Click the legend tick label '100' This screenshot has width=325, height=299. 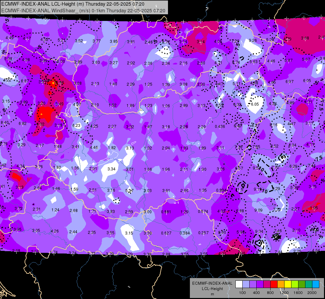click(242, 293)
